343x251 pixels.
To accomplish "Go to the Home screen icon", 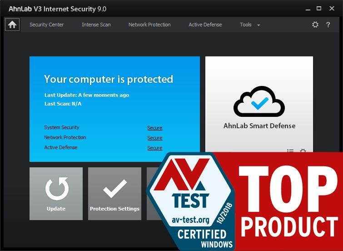I will coord(12,25).
